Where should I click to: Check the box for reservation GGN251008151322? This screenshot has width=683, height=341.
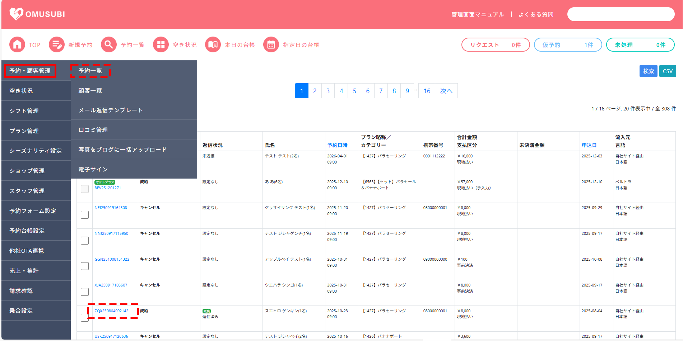click(x=85, y=266)
